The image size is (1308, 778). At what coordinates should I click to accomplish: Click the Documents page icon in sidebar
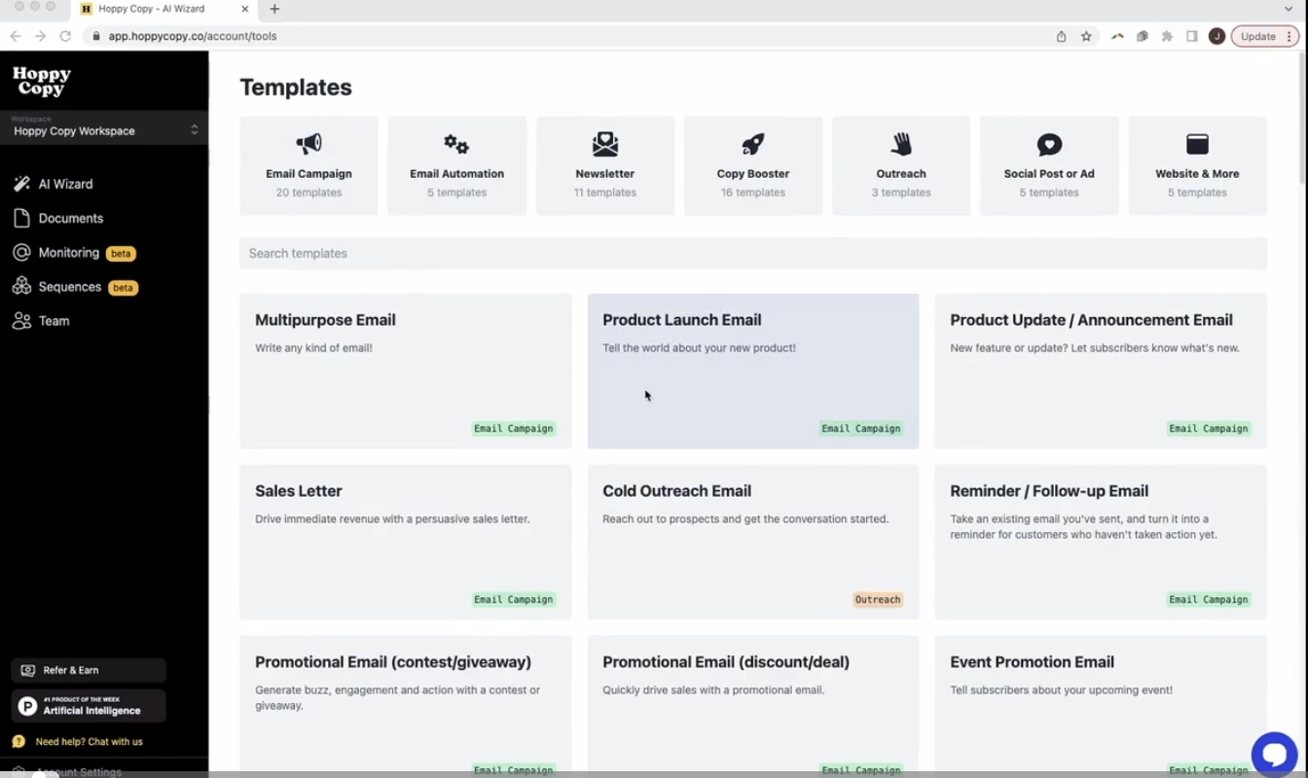pos(21,218)
